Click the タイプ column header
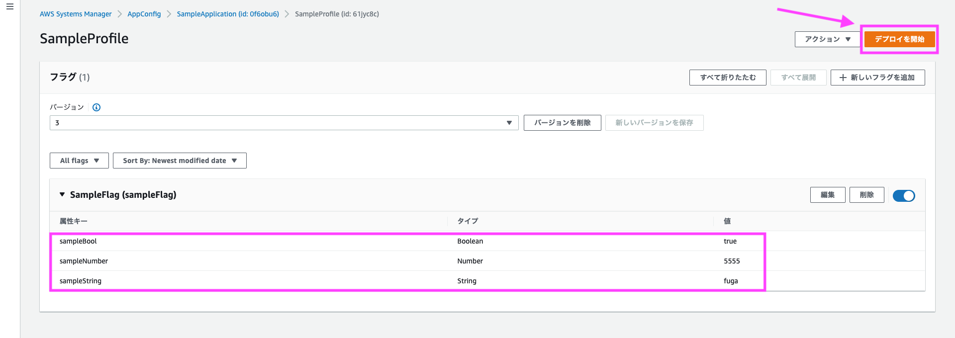Viewport: 955px width, 338px height. (x=468, y=221)
